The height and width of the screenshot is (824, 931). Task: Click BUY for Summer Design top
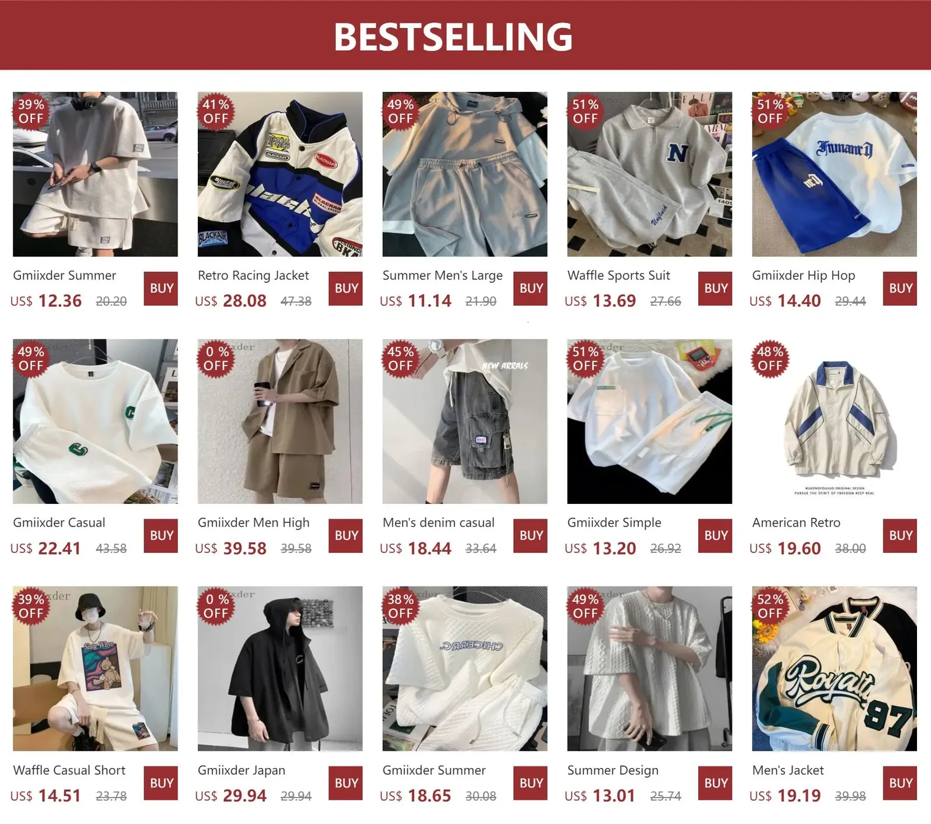[716, 783]
